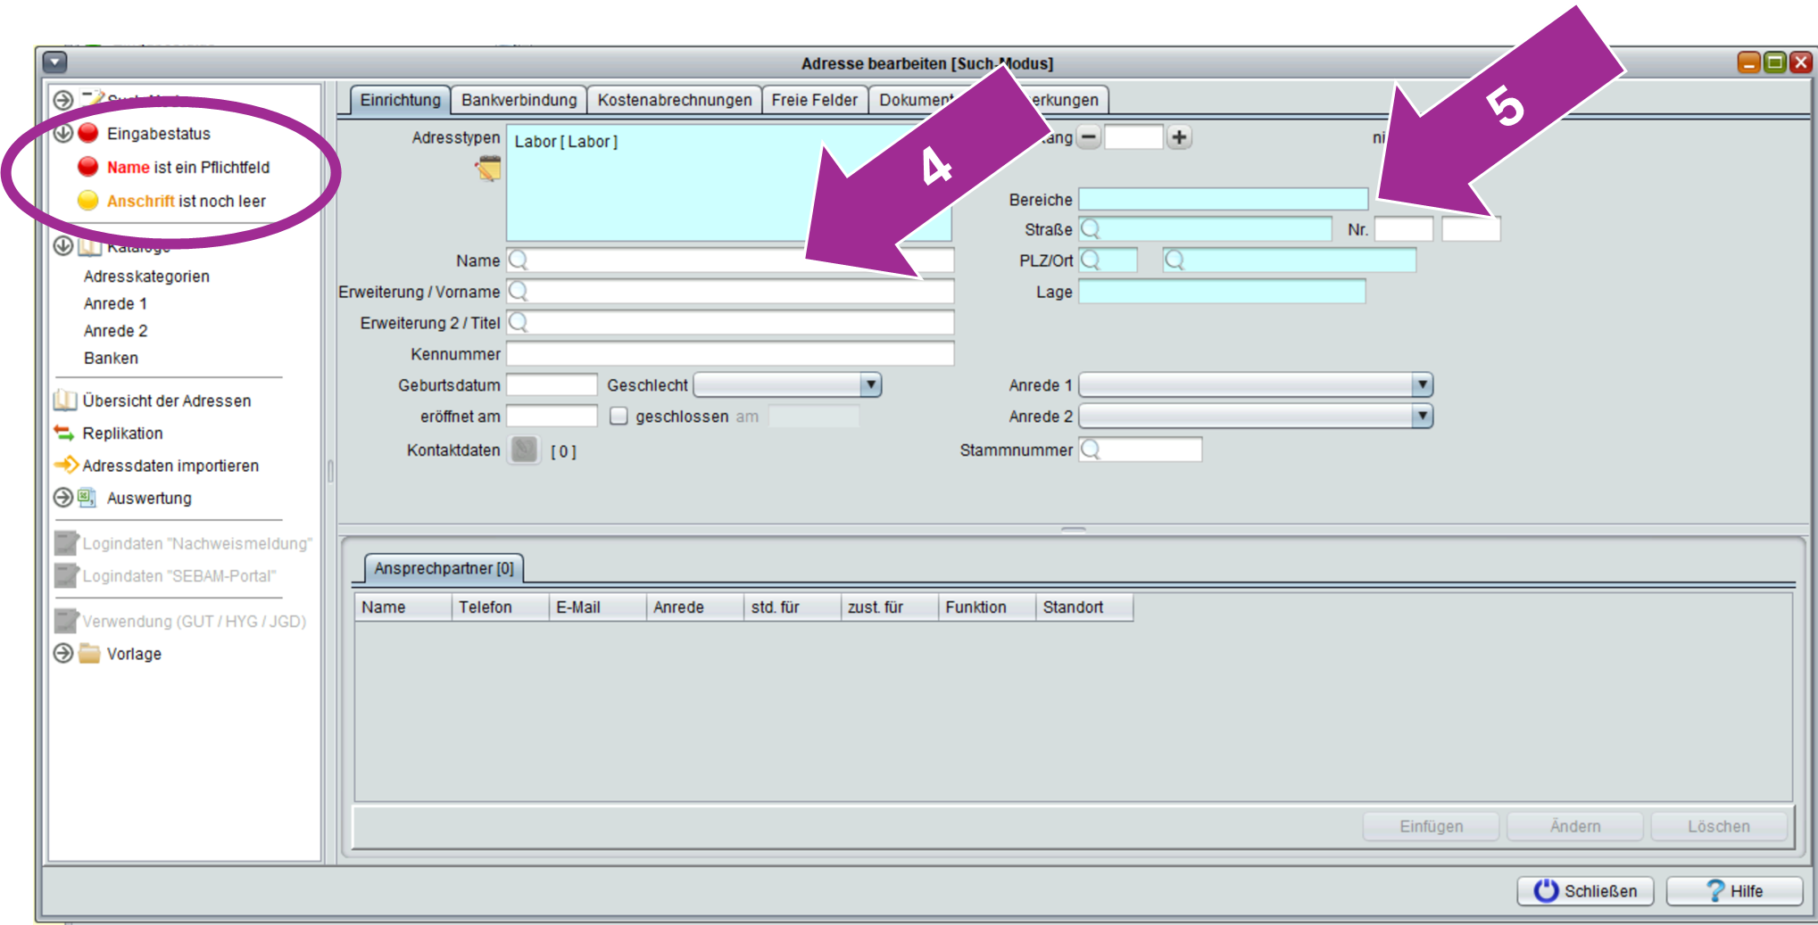Open the Geschlecht dropdown

870,385
